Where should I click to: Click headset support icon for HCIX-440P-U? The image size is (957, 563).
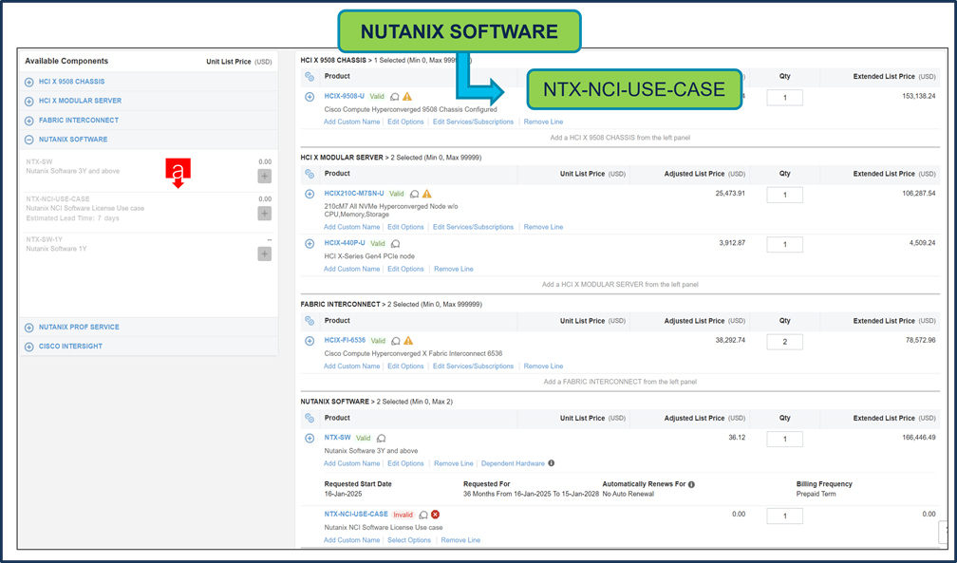396,244
